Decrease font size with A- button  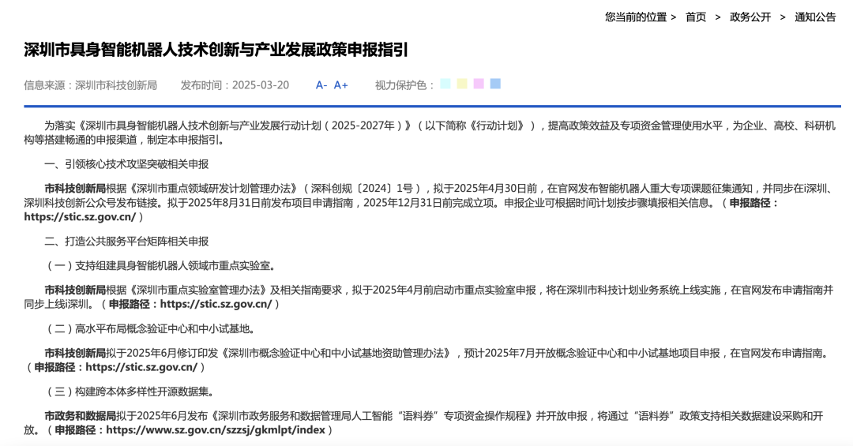point(321,84)
